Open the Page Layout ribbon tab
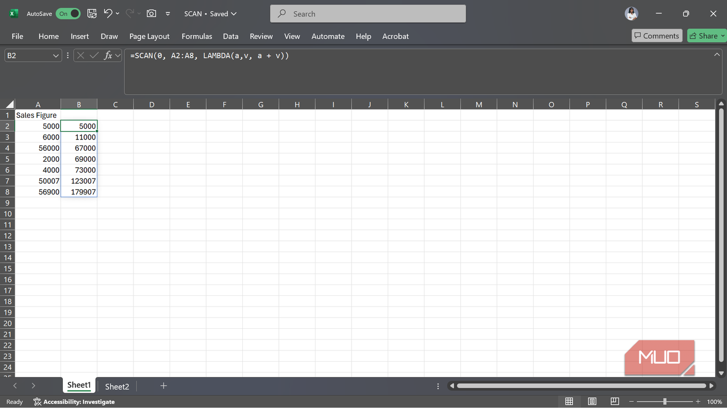 click(150, 36)
